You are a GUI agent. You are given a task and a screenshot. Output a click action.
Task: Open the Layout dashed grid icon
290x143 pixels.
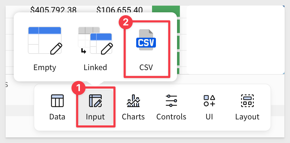(x=247, y=101)
